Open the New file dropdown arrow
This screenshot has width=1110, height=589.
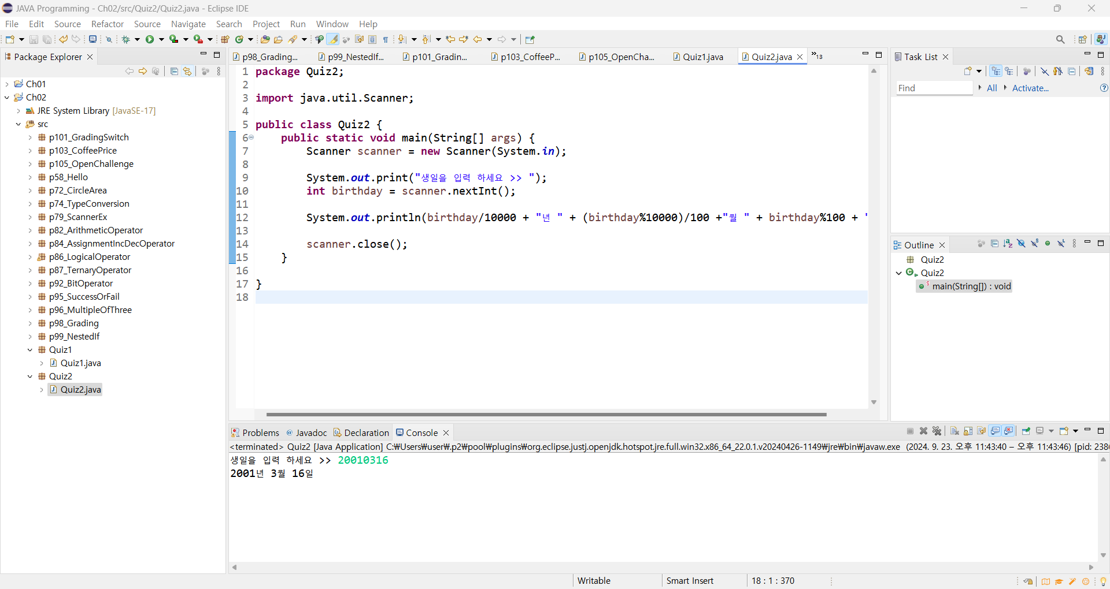tap(21, 39)
